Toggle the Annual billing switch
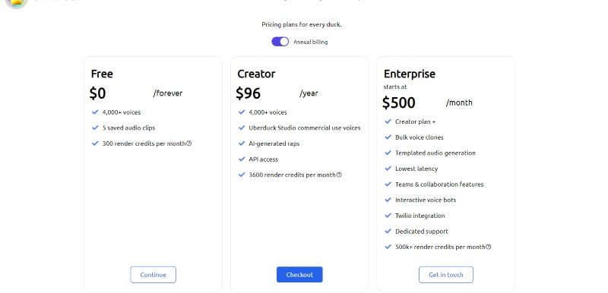The height and width of the screenshot is (293, 608). click(280, 42)
